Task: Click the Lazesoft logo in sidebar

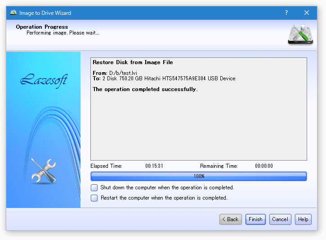Action: [44, 80]
